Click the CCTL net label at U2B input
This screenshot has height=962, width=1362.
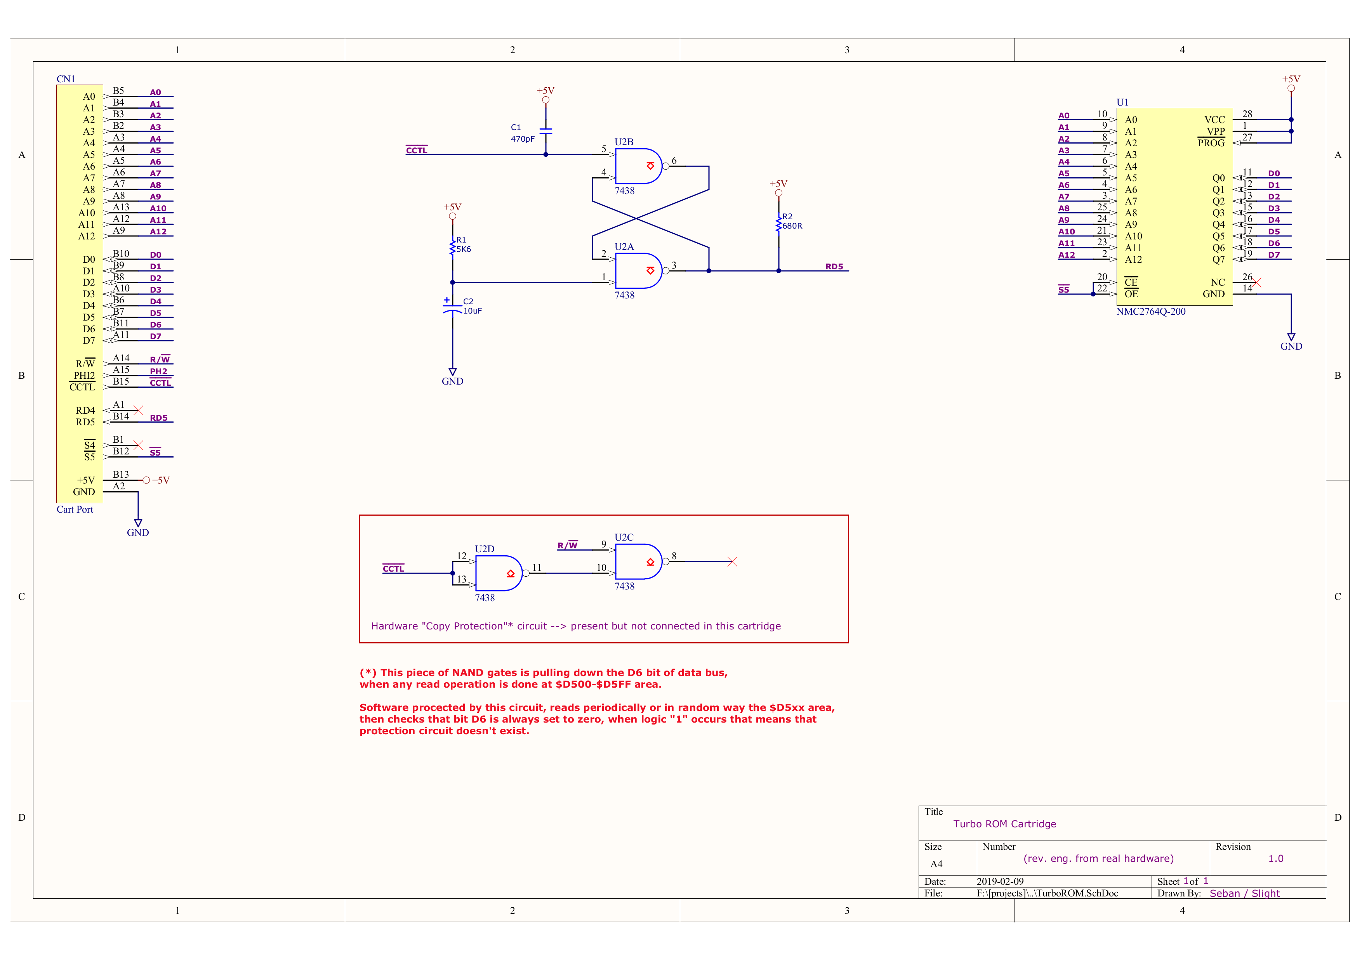point(417,151)
